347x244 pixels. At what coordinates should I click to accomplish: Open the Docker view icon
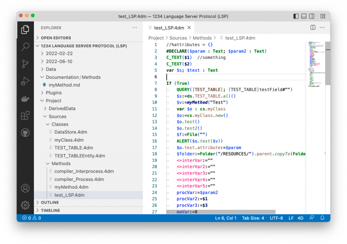point(25,98)
